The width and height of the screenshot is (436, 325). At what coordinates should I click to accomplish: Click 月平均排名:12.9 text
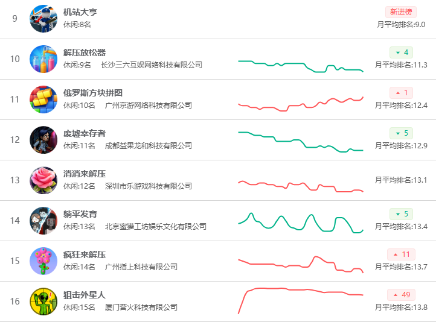click(x=401, y=146)
